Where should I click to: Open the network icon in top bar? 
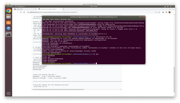tap(165, 7)
